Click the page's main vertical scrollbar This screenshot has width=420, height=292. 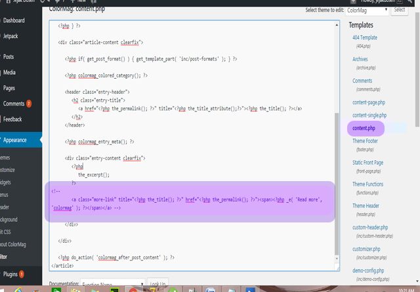[417, 69]
